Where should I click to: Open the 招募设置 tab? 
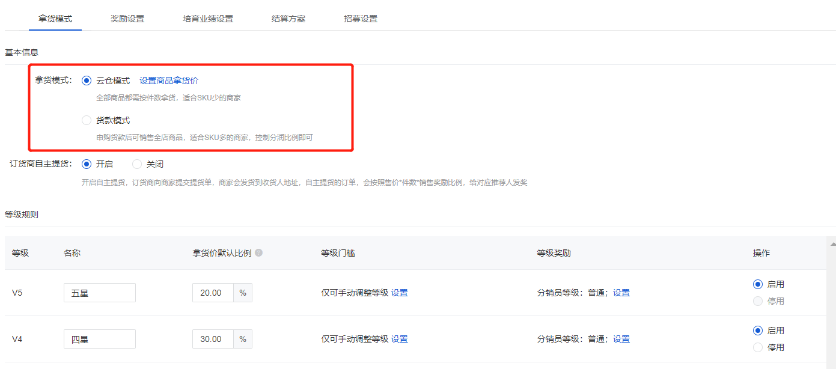tap(359, 19)
